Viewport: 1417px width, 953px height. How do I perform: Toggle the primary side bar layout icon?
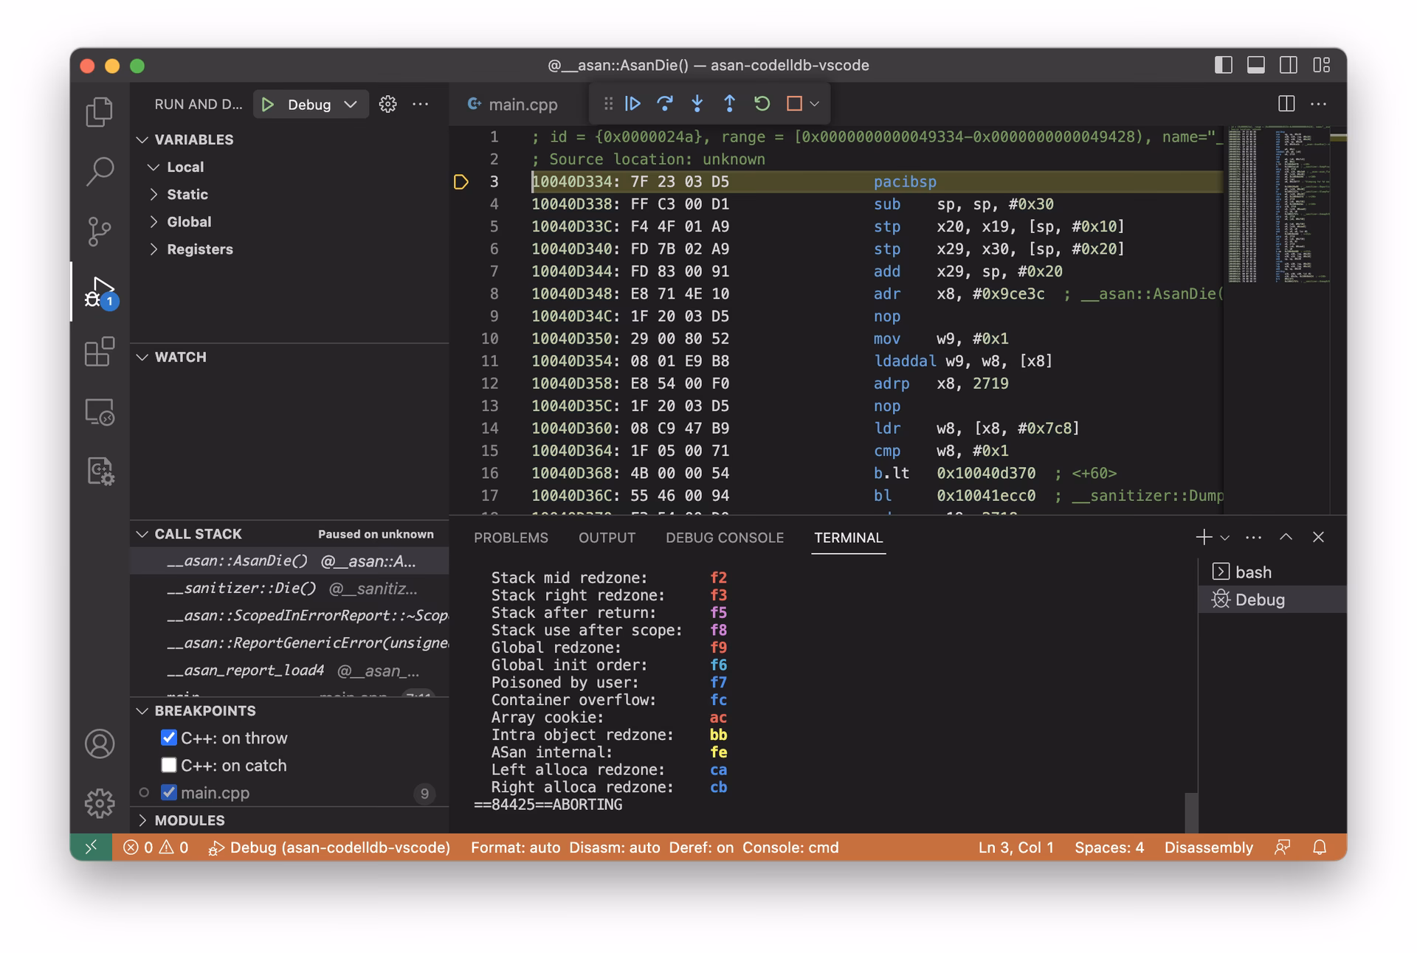pos(1224,65)
